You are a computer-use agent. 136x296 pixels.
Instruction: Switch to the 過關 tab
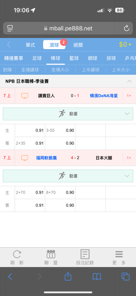[78, 45]
